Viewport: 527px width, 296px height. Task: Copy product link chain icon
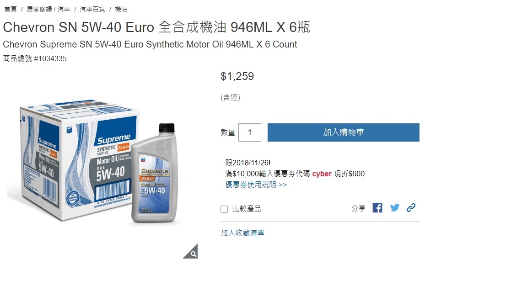click(x=411, y=208)
